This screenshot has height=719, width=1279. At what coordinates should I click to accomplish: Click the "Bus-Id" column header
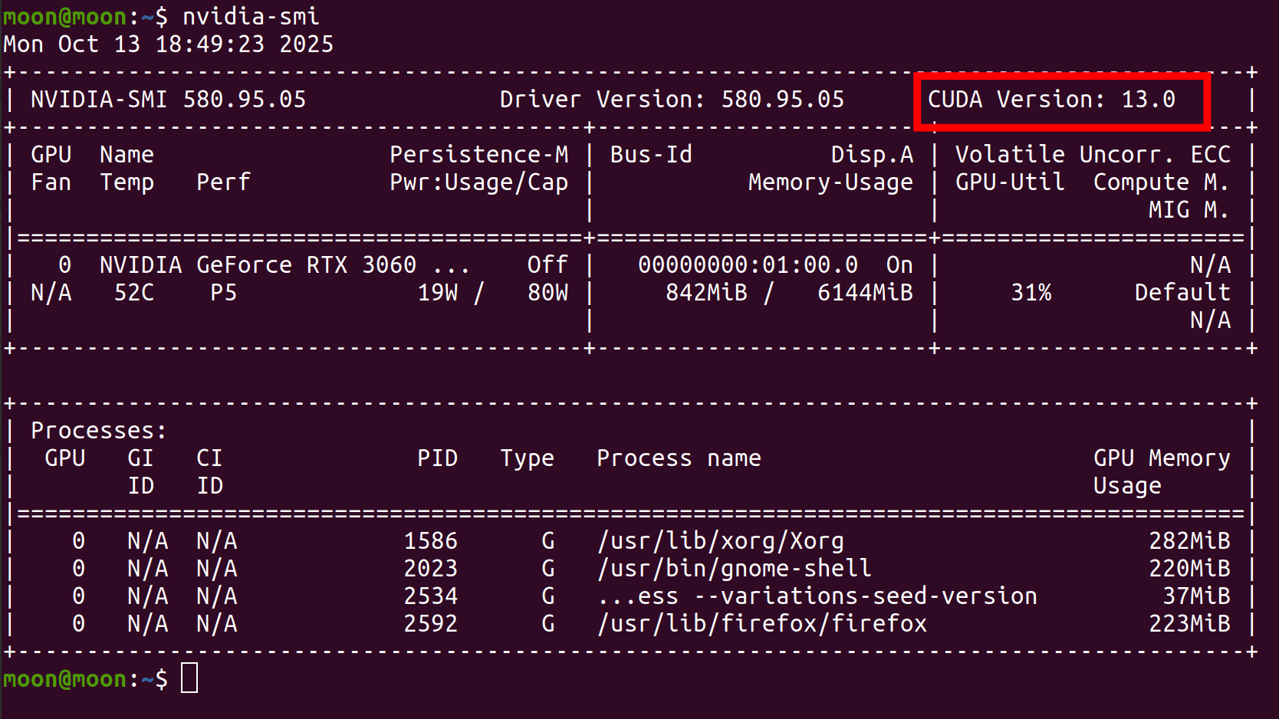pyautogui.click(x=651, y=155)
